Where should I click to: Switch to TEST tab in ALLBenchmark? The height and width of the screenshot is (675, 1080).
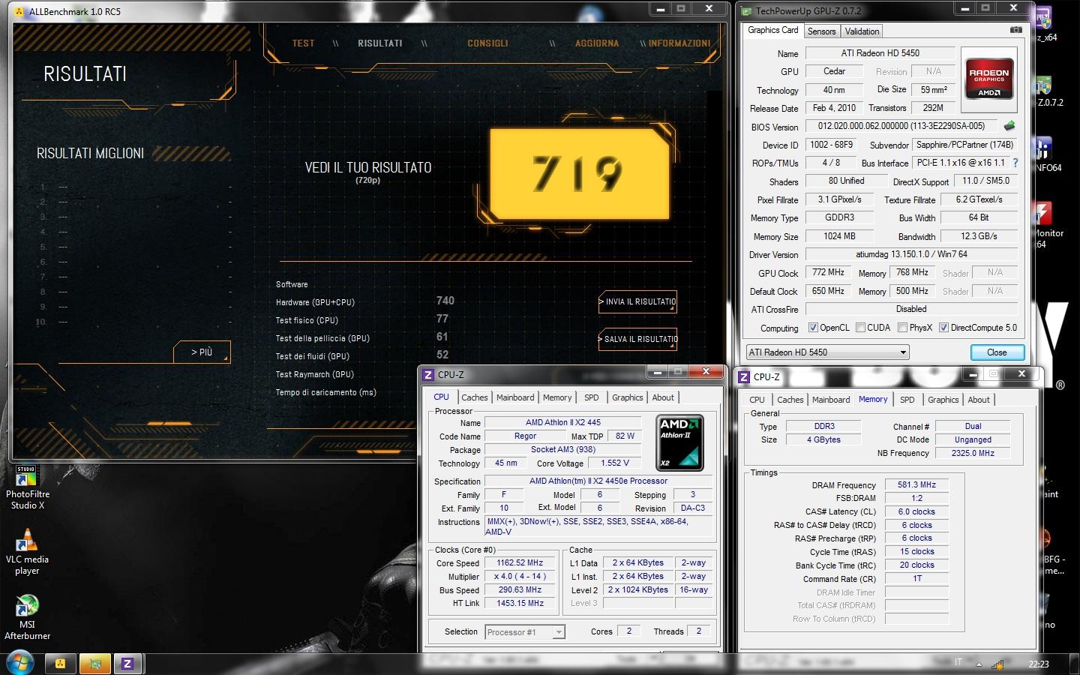(x=304, y=43)
